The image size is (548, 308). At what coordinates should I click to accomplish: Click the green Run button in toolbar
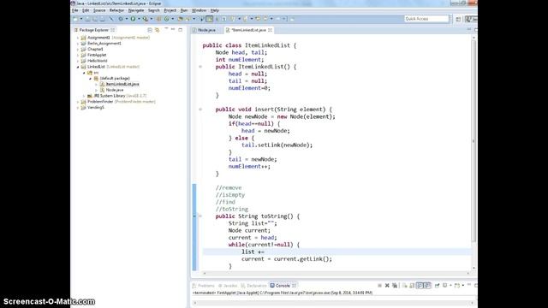pyautogui.click(x=133, y=19)
